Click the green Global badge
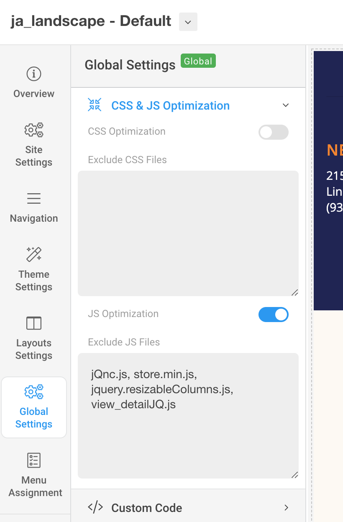This screenshot has width=343, height=522. pyautogui.click(x=198, y=61)
